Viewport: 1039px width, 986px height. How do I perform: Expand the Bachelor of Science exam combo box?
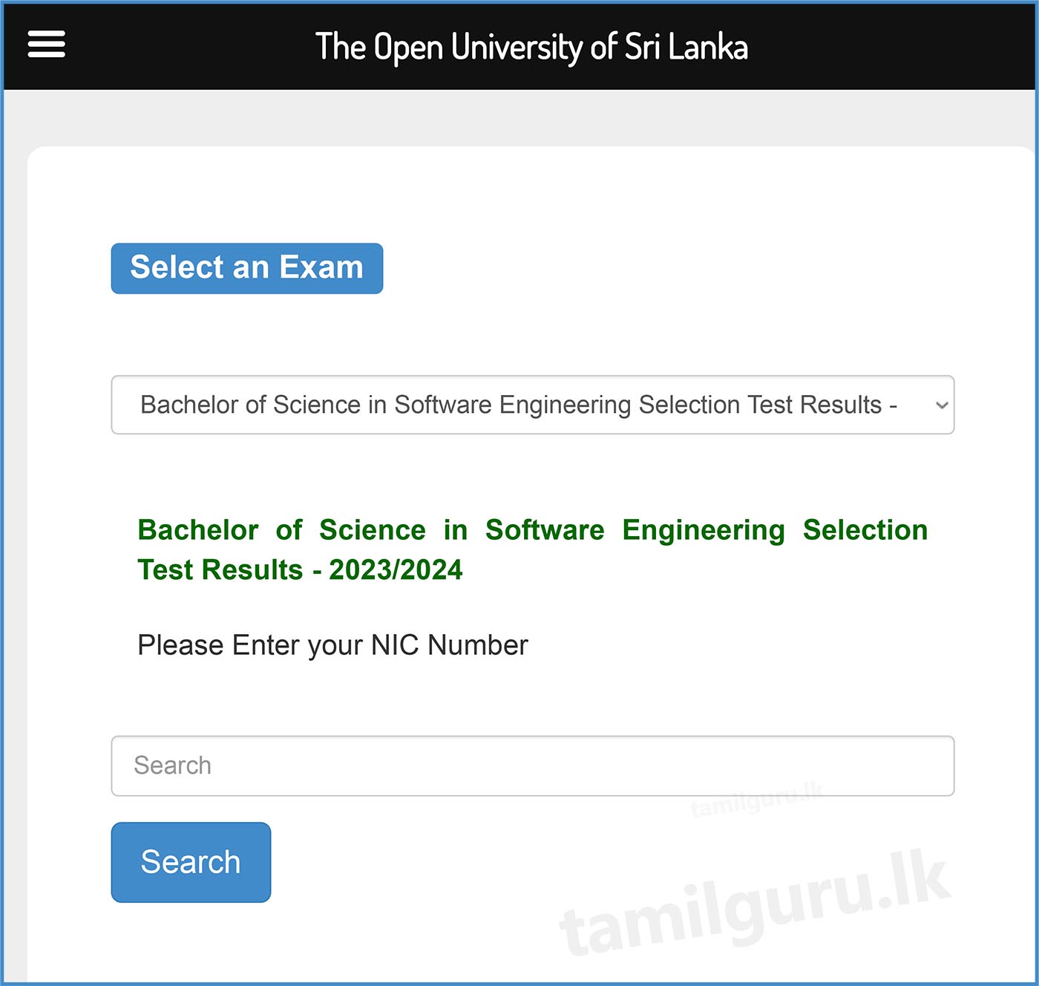coord(531,405)
